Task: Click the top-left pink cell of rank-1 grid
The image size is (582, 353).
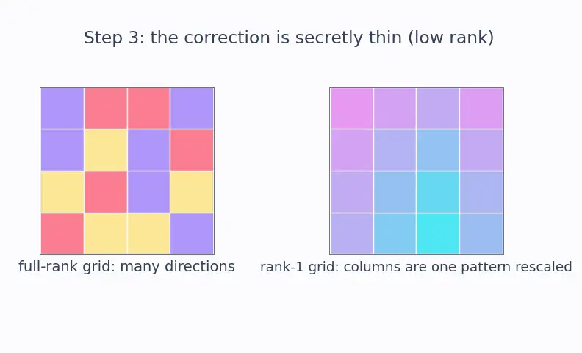Action: (x=352, y=108)
